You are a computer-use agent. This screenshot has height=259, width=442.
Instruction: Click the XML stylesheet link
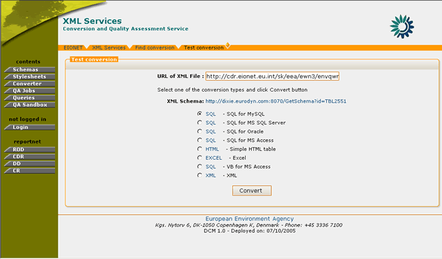tap(211, 176)
